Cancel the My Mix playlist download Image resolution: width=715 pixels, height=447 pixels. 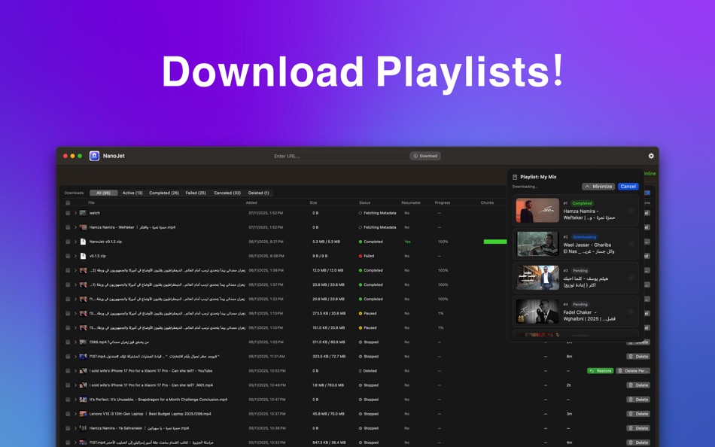tap(628, 186)
